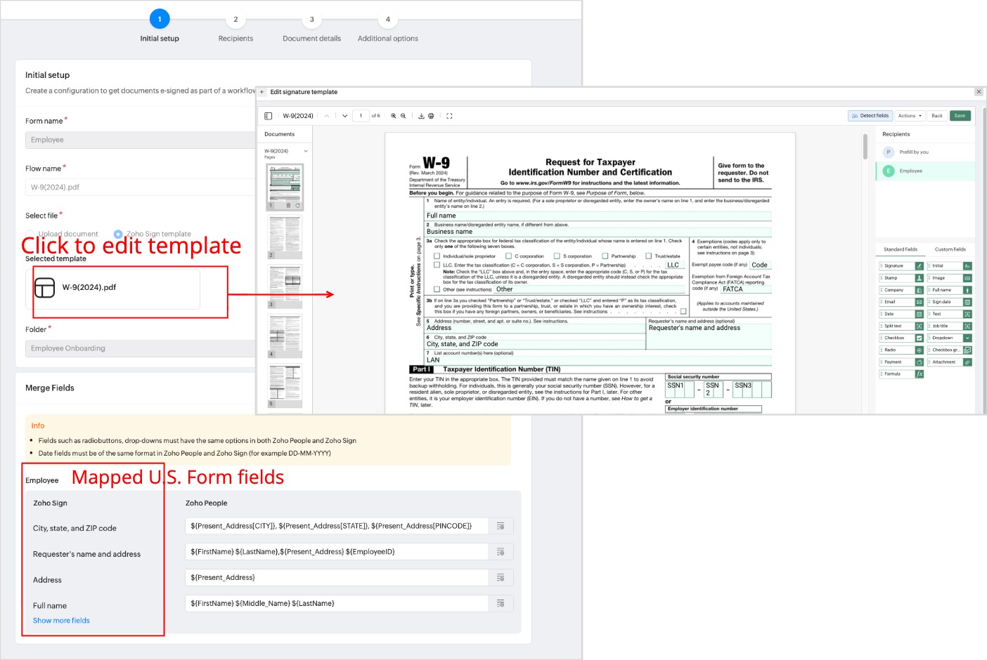Check the Individual/sole proprietor box on W-9
Screen dimensions: 987x660
click(437, 256)
